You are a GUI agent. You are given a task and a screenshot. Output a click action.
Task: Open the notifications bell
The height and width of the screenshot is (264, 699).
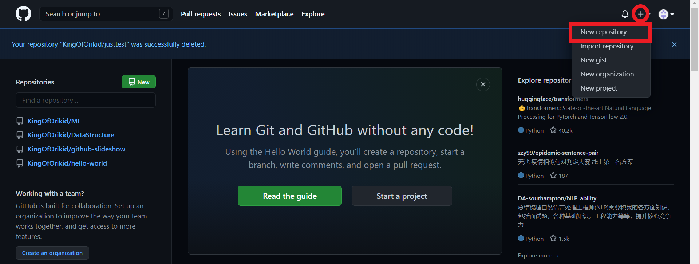pos(625,14)
